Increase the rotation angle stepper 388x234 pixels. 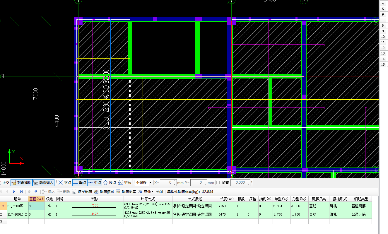248,181
